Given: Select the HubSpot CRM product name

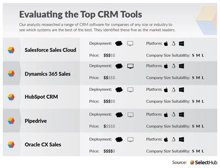Looking at the screenshot, I should 41,97.
